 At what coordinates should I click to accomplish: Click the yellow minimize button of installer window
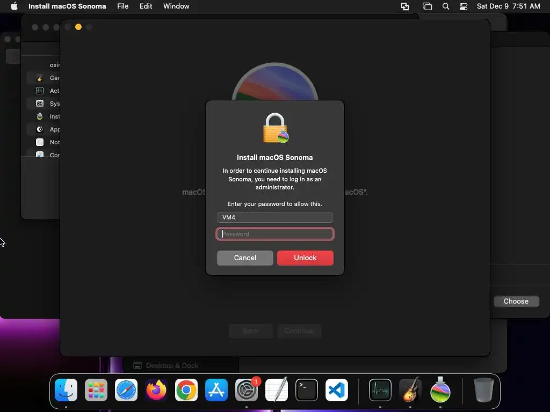[x=78, y=27]
